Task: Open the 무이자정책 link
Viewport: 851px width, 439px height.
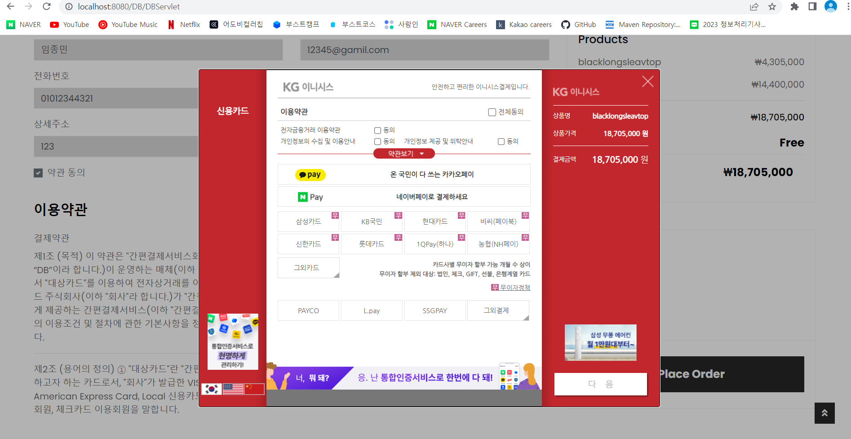Action: point(511,288)
